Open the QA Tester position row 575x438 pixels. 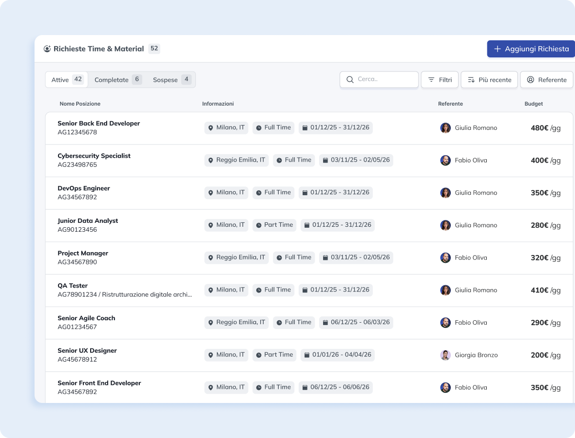[x=73, y=286]
